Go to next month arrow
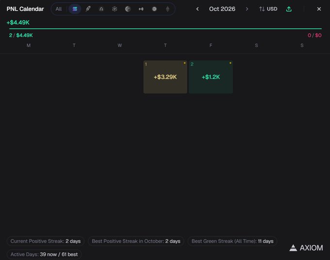 pyautogui.click(x=247, y=9)
